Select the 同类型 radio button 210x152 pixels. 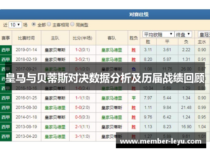72,24
